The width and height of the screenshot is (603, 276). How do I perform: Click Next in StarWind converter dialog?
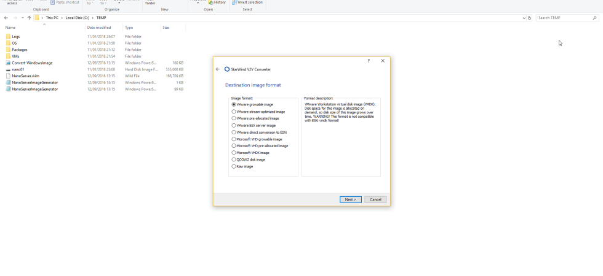[x=350, y=199]
